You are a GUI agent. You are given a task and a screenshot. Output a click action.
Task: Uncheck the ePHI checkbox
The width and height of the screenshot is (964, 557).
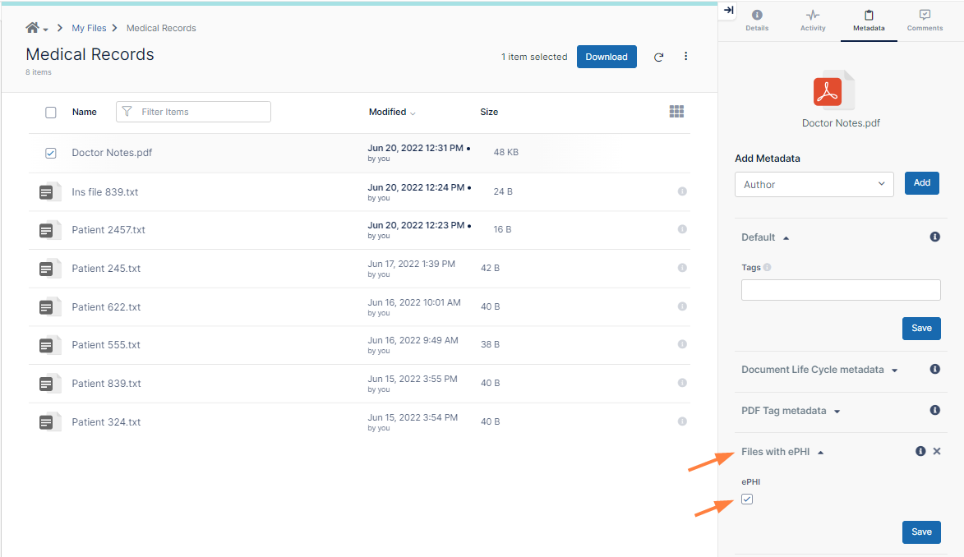(x=747, y=499)
